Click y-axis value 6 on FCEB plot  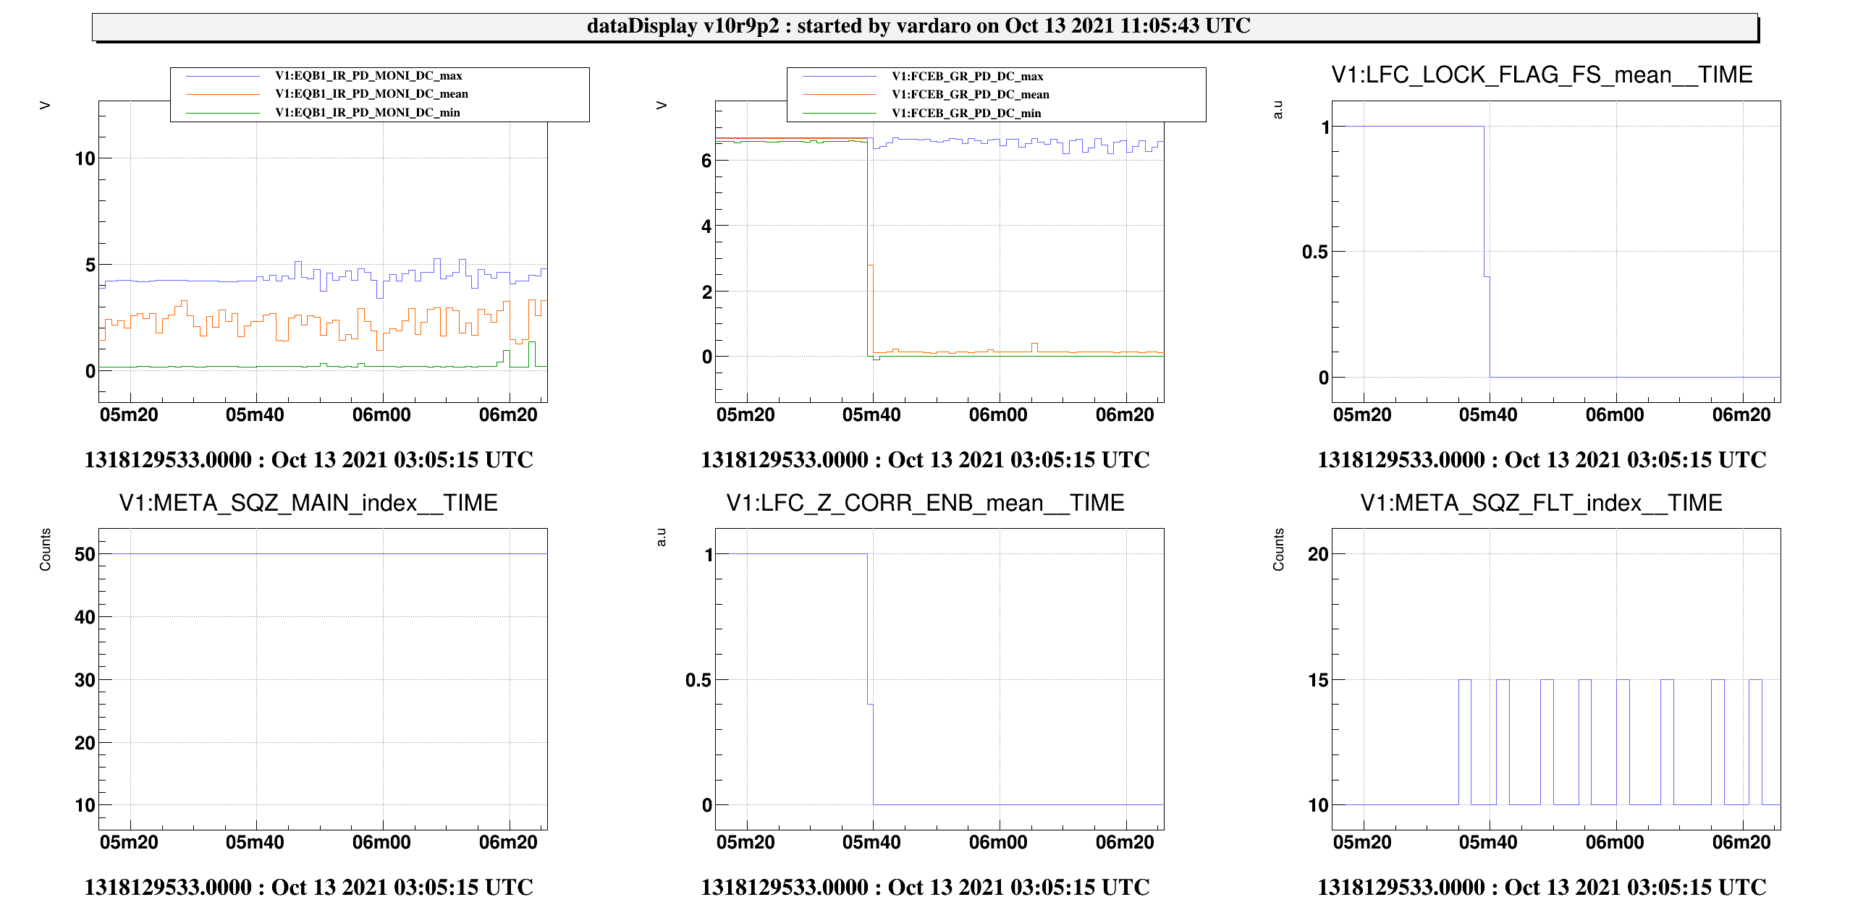(x=706, y=161)
